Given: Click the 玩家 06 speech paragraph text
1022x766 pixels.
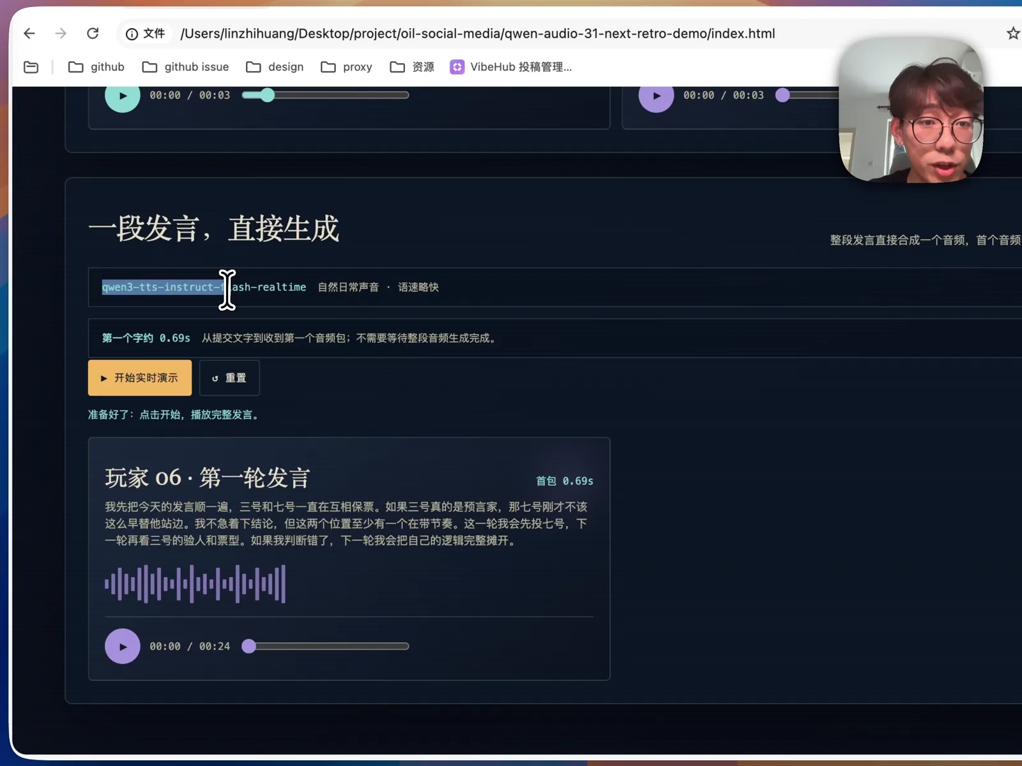Looking at the screenshot, I should pos(346,523).
